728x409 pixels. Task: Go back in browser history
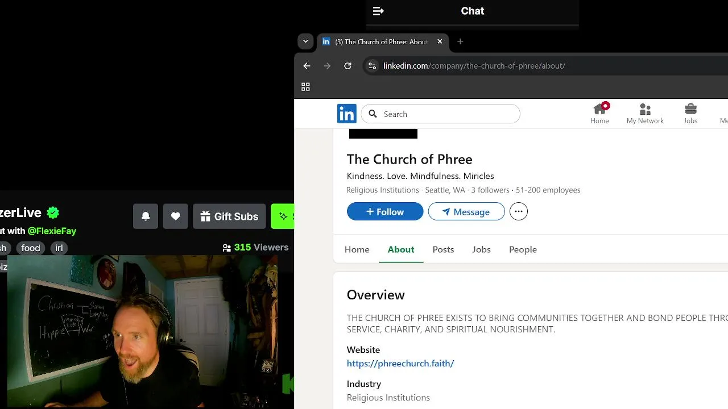pos(307,66)
